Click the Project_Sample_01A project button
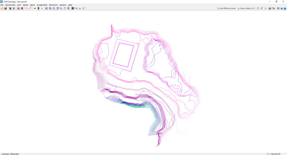This screenshot has width=287, height=155. pyautogui.click(x=246, y=8)
